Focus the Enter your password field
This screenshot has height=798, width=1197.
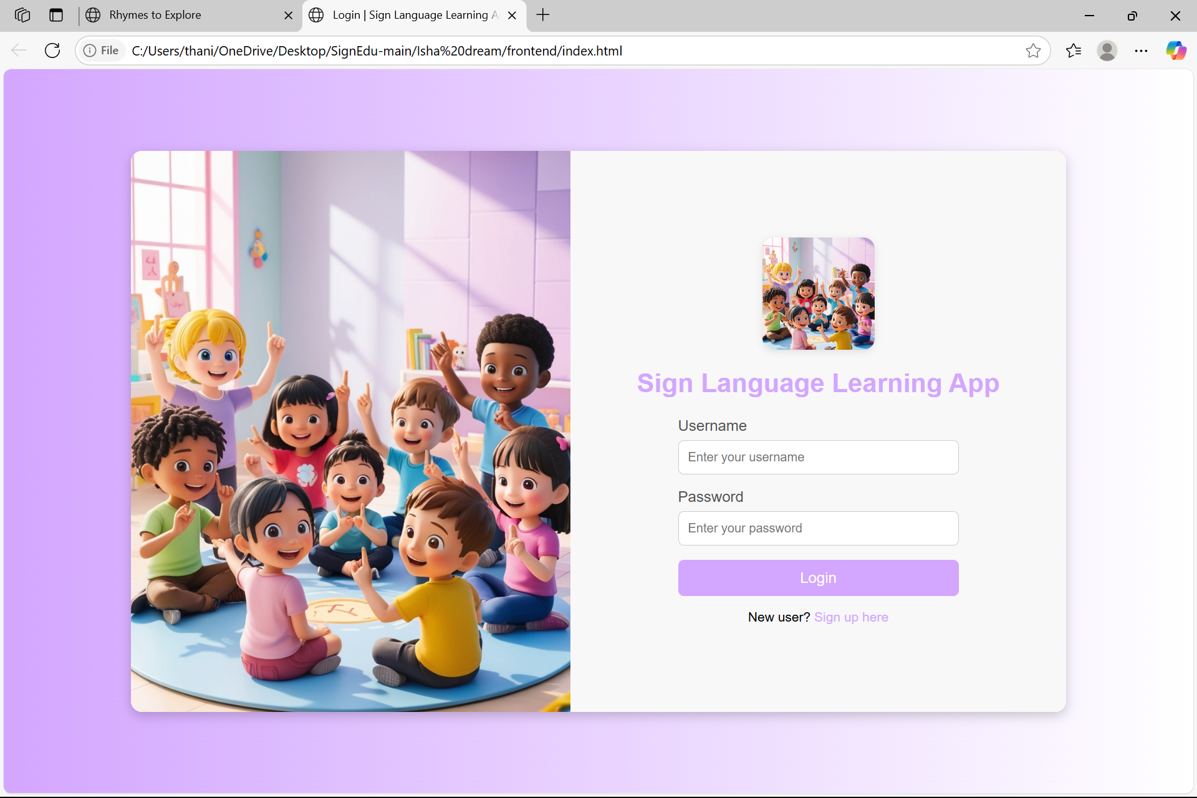tap(818, 528)
